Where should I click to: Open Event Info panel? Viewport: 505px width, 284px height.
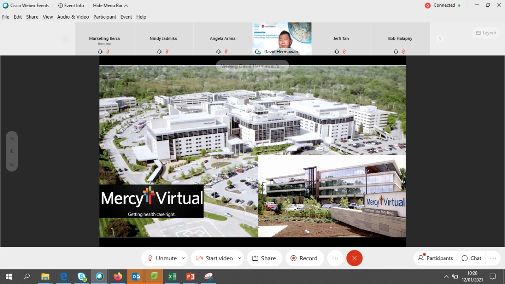click(x=71, y=6)
